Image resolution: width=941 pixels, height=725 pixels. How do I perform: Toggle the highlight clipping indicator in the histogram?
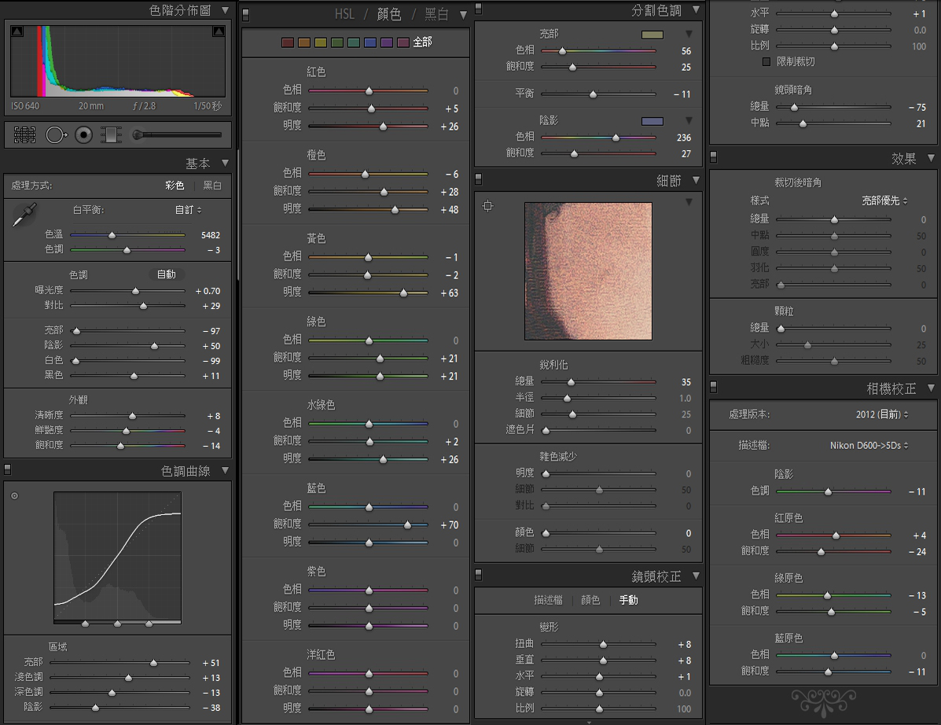click(219, 31)
